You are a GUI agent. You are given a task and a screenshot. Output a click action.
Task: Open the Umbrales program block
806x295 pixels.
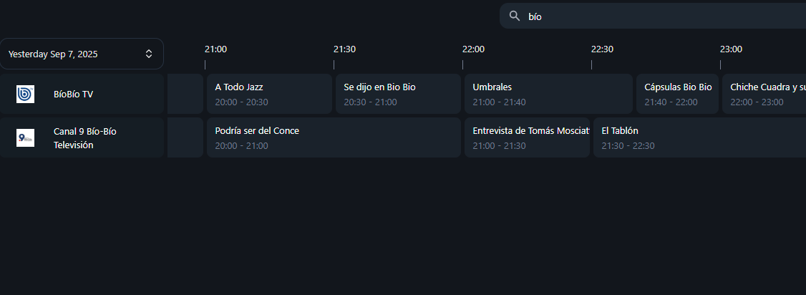548,94
